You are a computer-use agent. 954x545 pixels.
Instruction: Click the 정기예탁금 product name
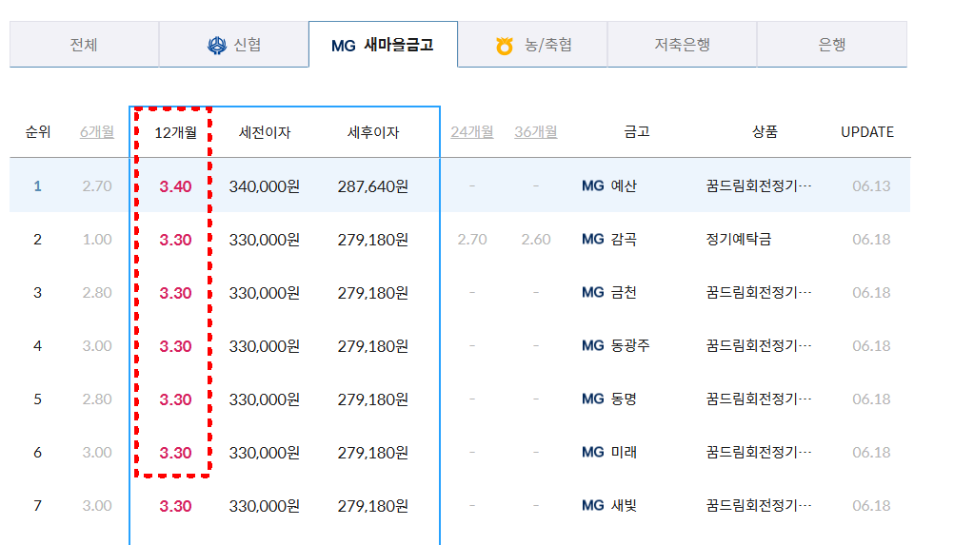(x=739, y=240)
